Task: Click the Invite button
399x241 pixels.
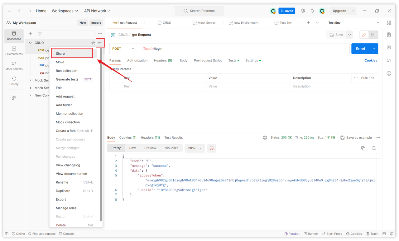Action: tap(287, 11)
